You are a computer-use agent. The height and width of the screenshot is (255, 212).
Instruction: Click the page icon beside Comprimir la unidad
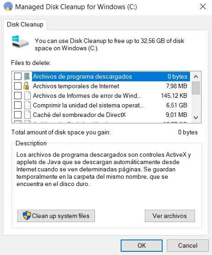pyautogui.click(x=27, y=105)
